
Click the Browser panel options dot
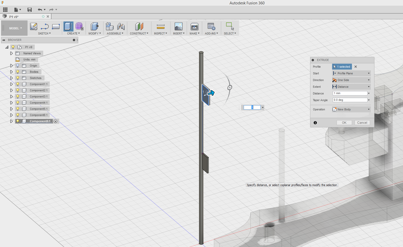[74, 40]
